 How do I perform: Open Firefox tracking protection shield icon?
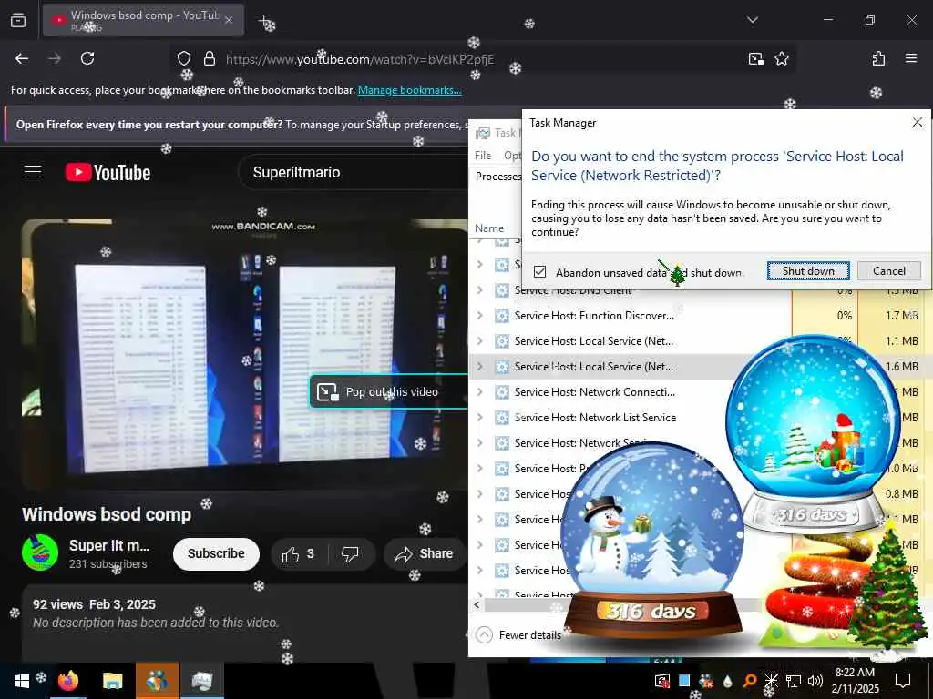point(184,58)
